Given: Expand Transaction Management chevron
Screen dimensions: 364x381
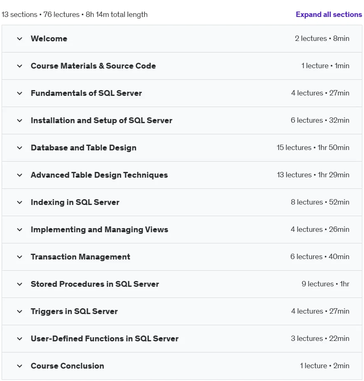Looking at the screenshot, I should coord(20,257).
